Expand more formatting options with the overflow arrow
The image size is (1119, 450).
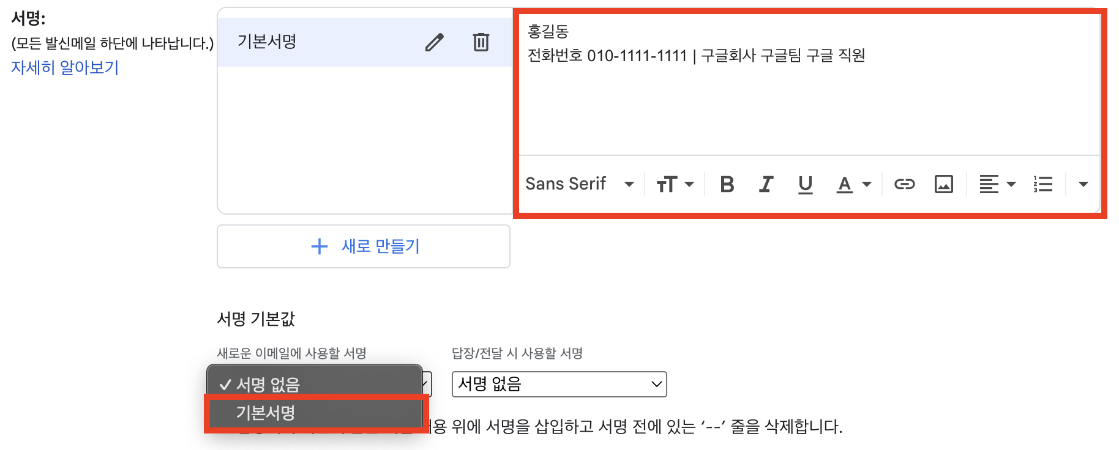[x=1084, y=183]
